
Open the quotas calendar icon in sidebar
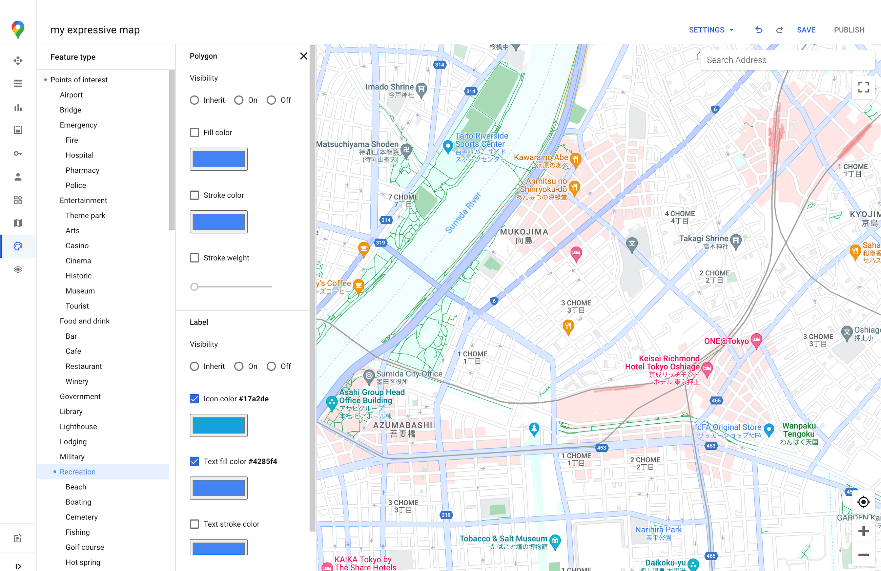pyautogui.click(x=18, y=130)
